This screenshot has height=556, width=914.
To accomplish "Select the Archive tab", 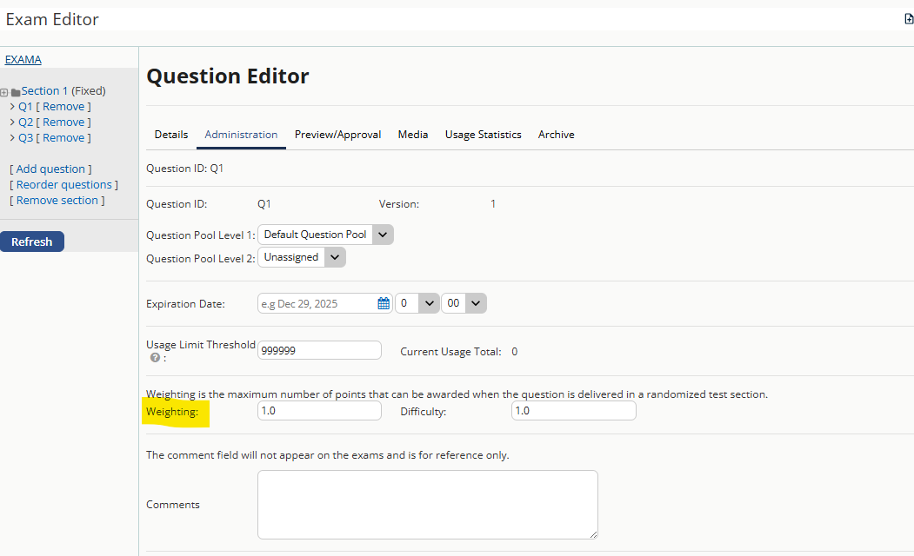I will point(556,135).
